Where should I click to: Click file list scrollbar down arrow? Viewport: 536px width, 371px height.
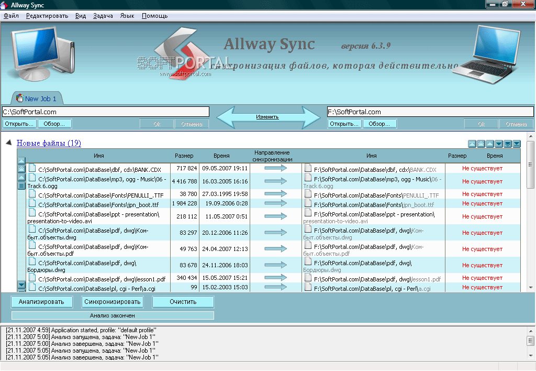[531, 288]
